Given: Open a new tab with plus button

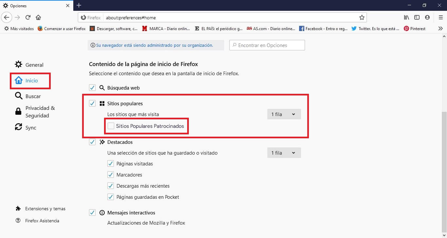Looking at the screenshot, I should pos(79,5).
